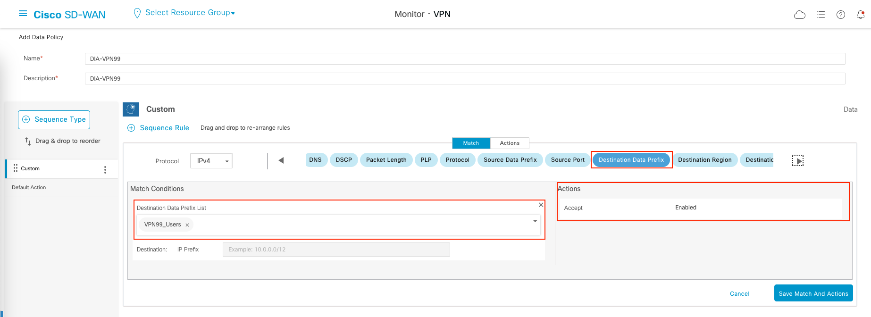
Task: Open the hamburger navigation menu
Action: 23,14
